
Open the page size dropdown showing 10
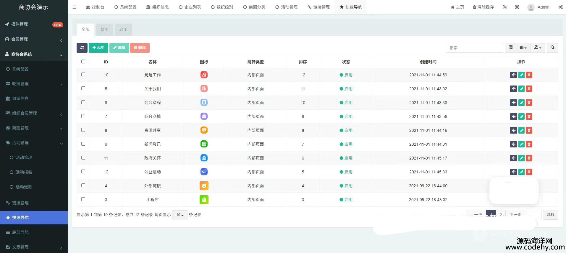click(179, 215)
